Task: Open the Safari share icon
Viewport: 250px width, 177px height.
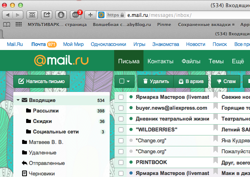Action: 47,15
